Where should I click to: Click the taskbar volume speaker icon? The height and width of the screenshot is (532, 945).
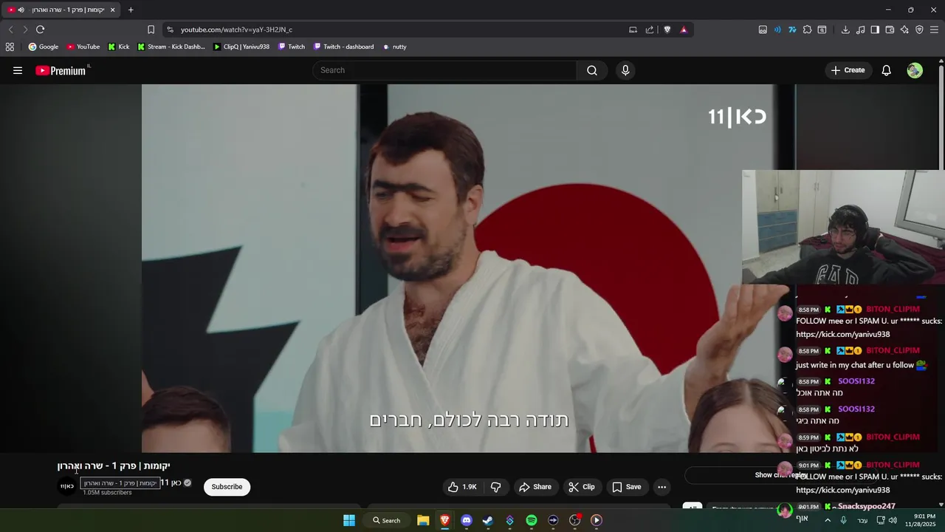[893, 520]
